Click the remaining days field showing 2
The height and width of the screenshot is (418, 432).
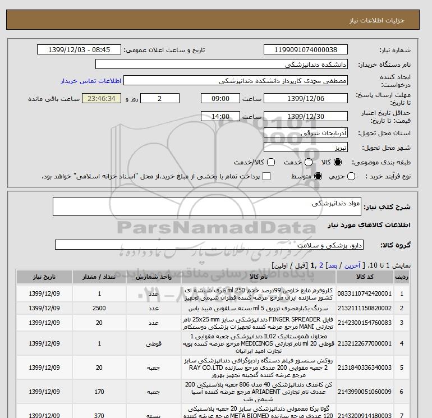(160, 98)
